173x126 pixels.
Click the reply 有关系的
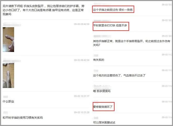99,60
